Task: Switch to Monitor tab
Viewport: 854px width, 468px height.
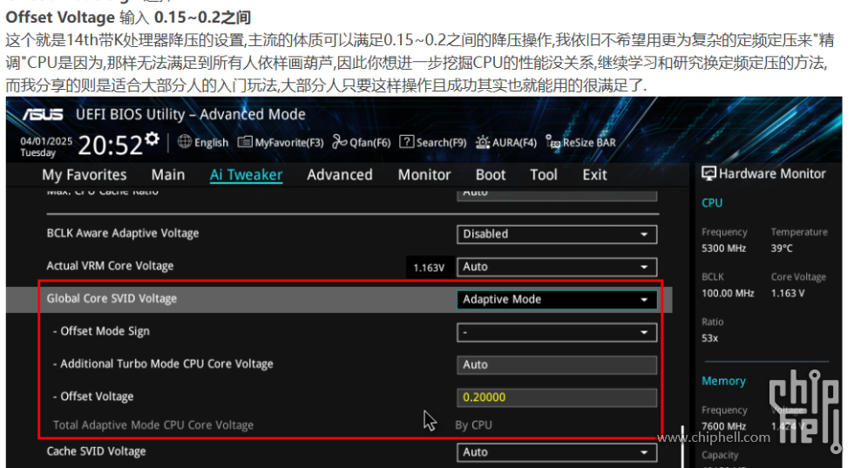Action: pyautogui.click(x=424, y=175)
